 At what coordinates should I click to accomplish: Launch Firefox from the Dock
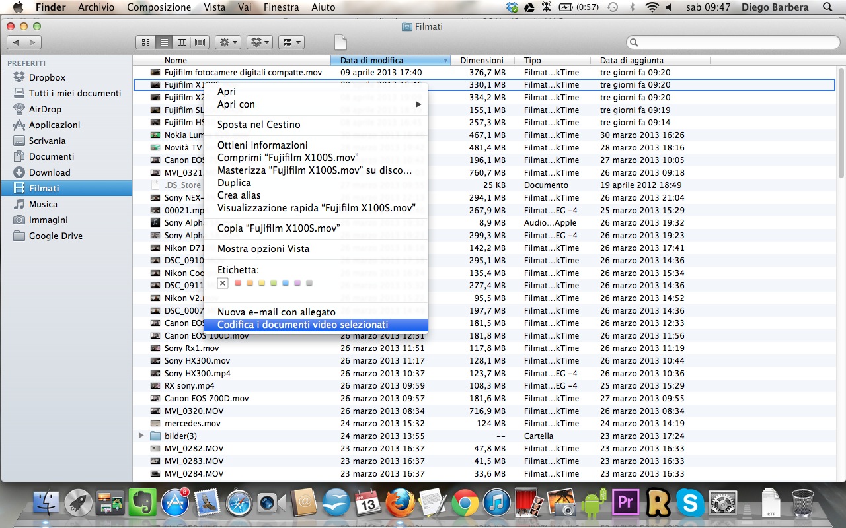[401, 503]
